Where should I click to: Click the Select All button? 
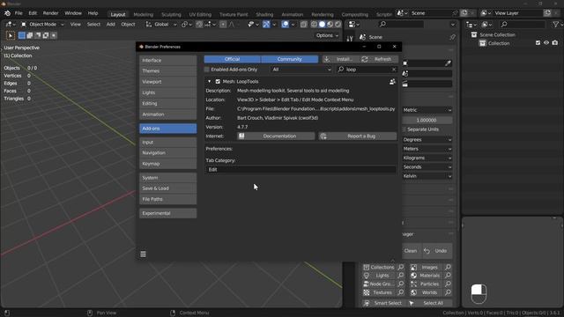[429, 303]
